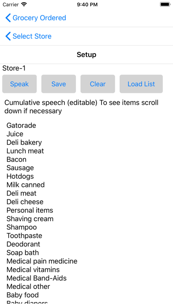
Task: Save the current grocery list
Action: (59, 84)
